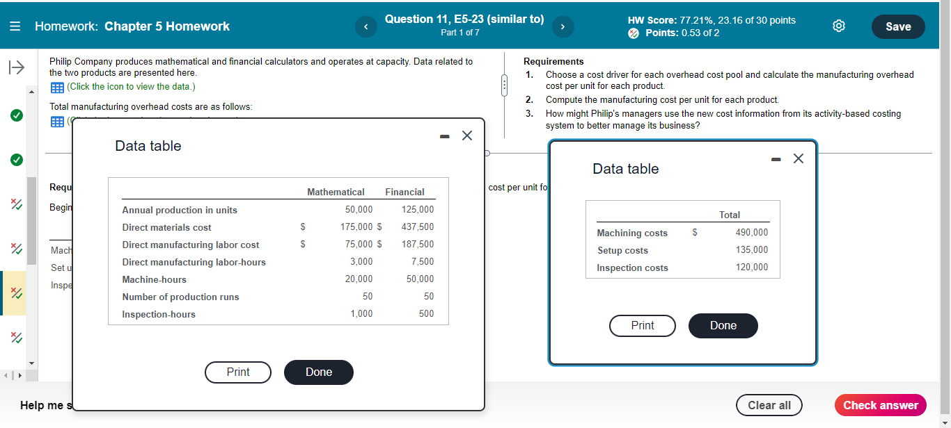Check answer for this question
The width and height of the screenshot is (951, 428).
pos(881,405)
